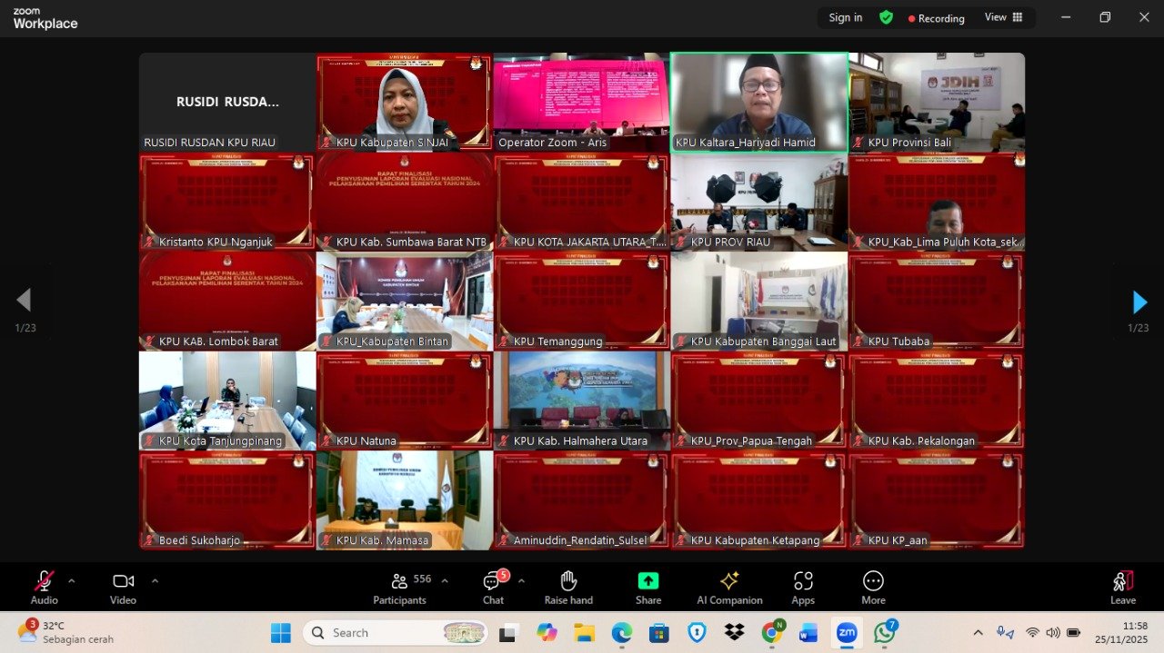Screen dimensions: 1164x653
Task: Click the Sign in button
Action: 845,17
